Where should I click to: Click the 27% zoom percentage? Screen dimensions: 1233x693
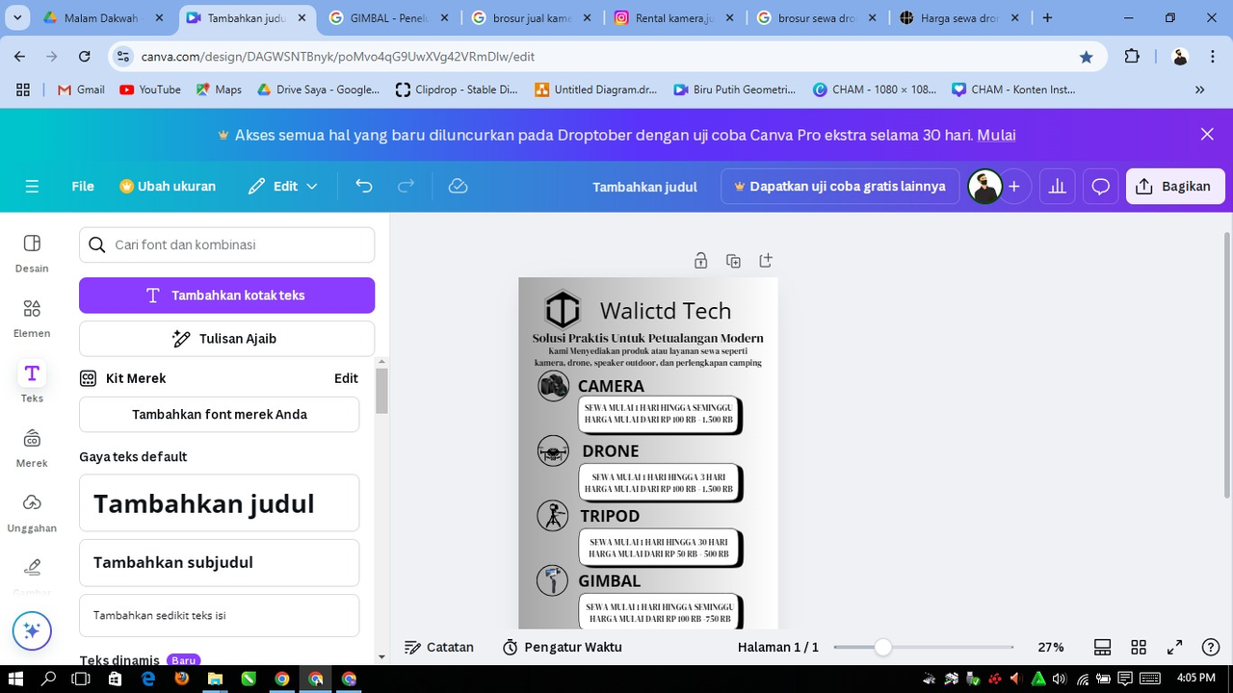(x=1051, y=648)
